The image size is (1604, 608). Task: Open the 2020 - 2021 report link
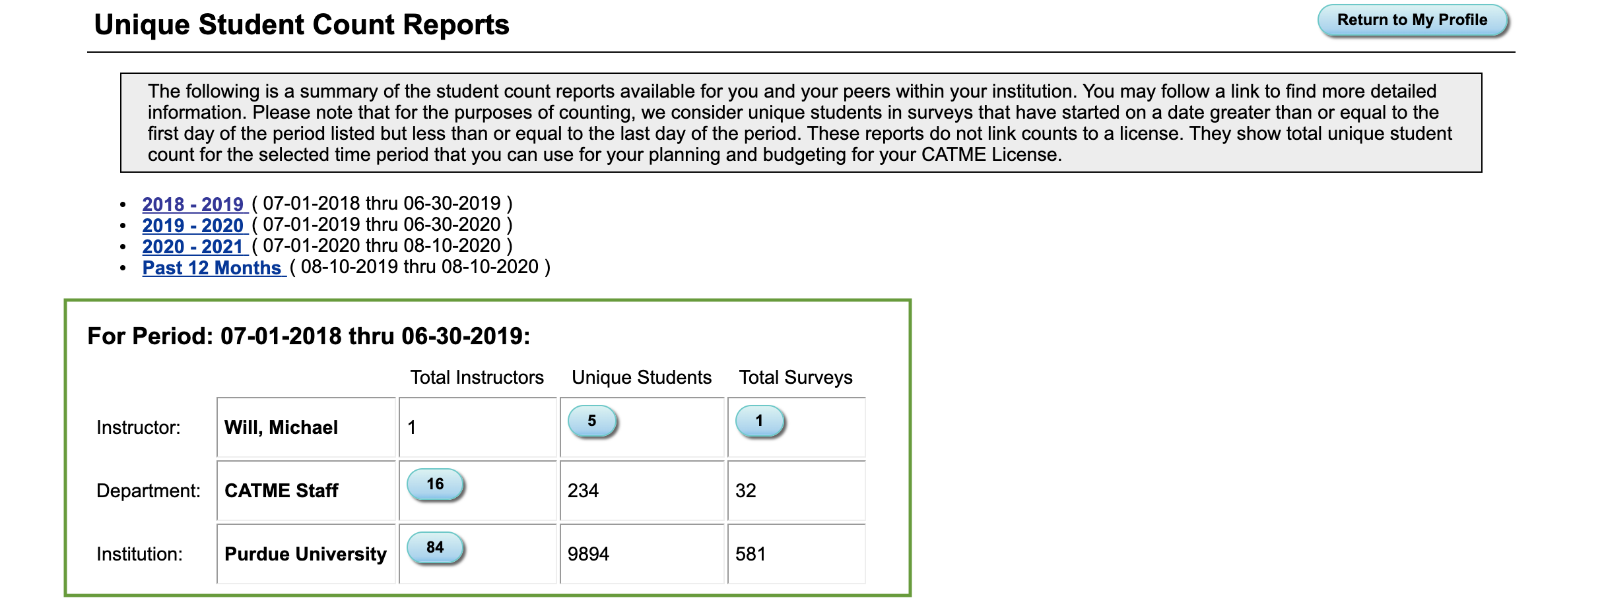pyautogui.click(x=193, y=246)
